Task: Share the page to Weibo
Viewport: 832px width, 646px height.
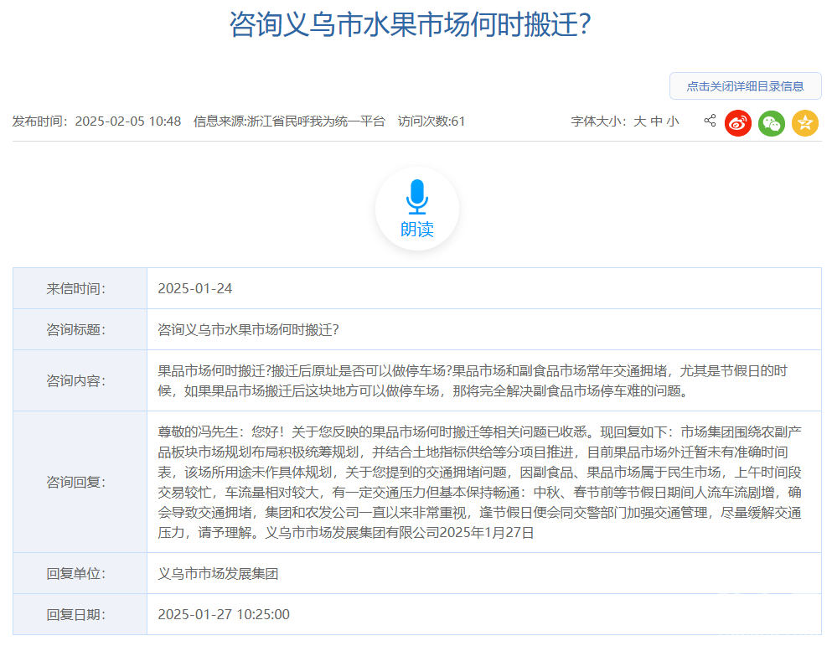Action: click(738, 123)
